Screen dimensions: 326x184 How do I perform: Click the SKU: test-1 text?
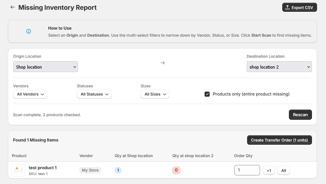pyautogui.click(x=38, y=174)
